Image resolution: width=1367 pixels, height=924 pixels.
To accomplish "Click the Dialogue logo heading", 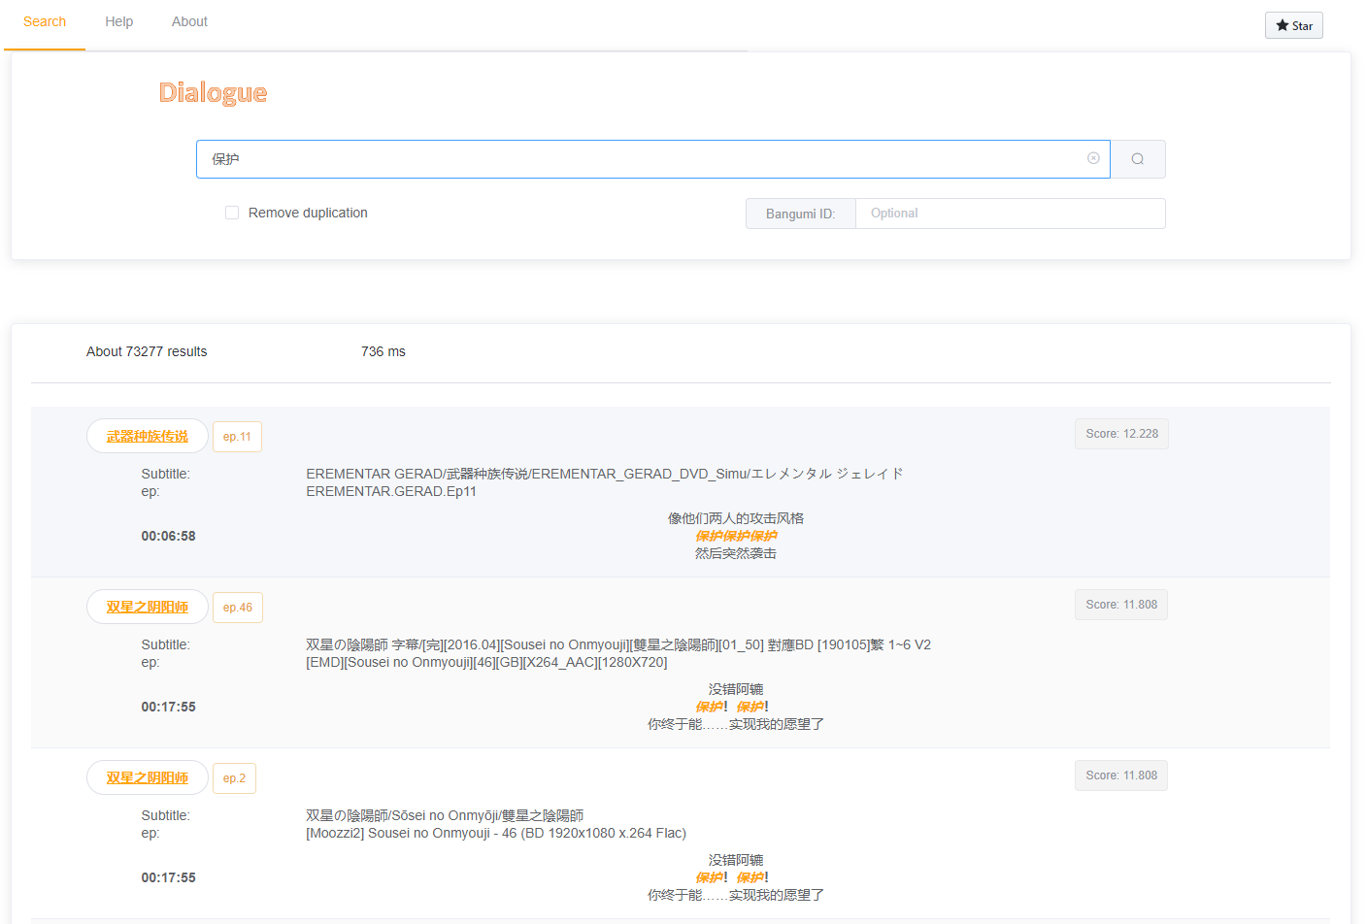I will point(213,93).
